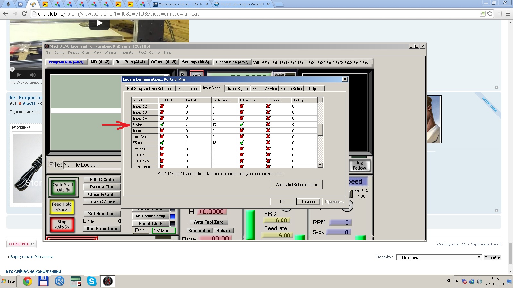Image resolution: width=513 pixels, height=288 pixels.
Task: Click the ОТВЕТИТЬ reply button
Action: [21, 244]
